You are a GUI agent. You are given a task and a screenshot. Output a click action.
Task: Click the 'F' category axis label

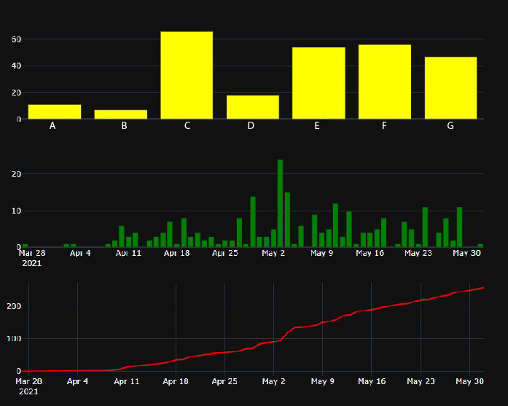384,125
